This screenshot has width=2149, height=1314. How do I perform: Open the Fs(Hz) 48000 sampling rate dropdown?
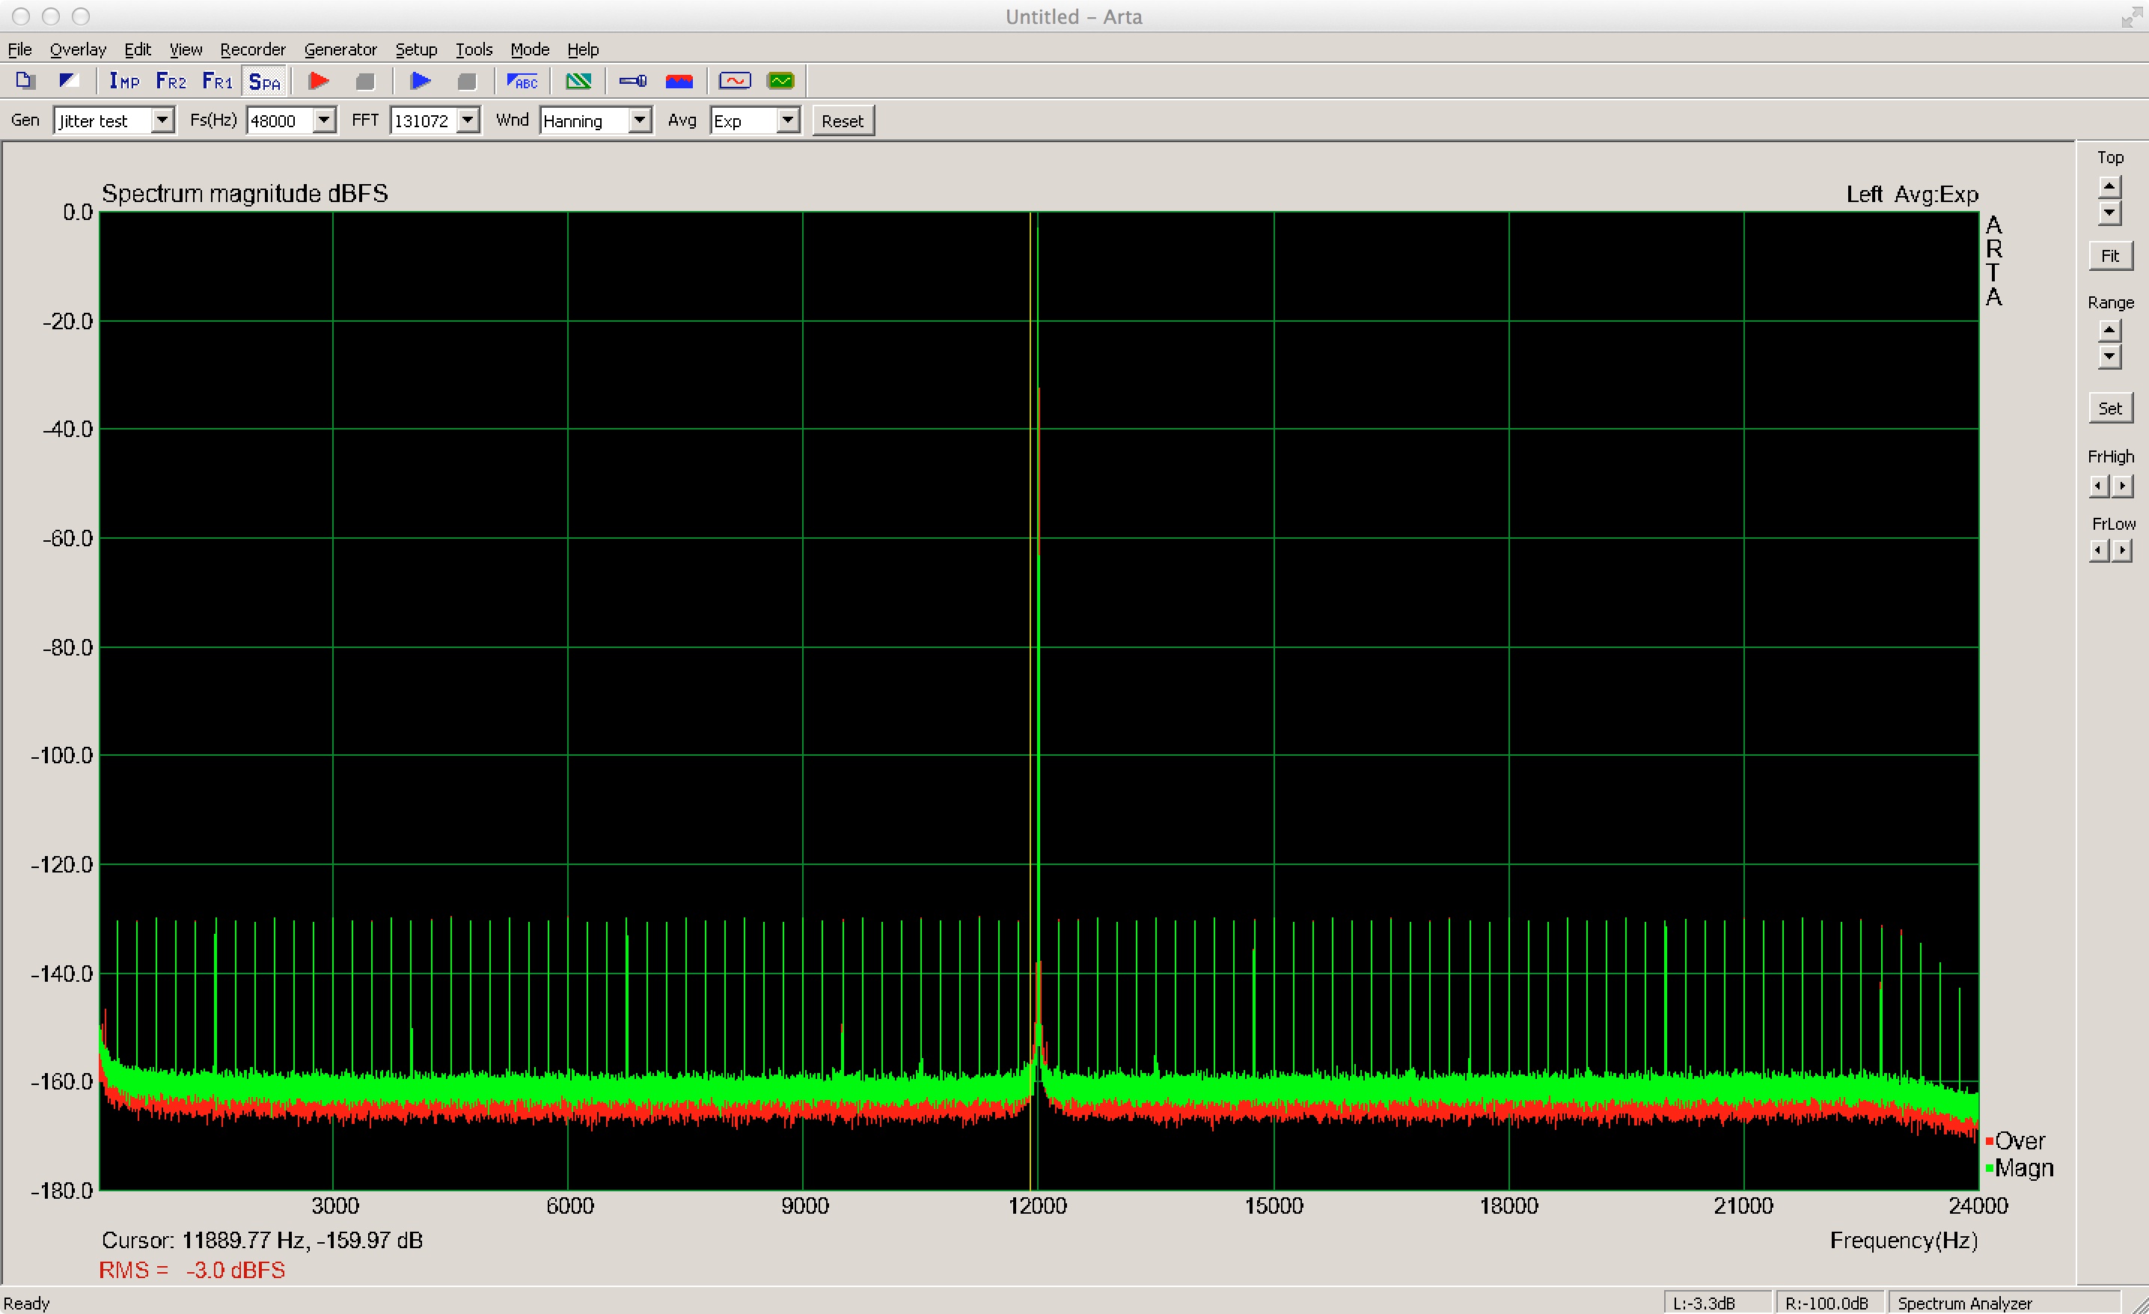click(325, 120)
